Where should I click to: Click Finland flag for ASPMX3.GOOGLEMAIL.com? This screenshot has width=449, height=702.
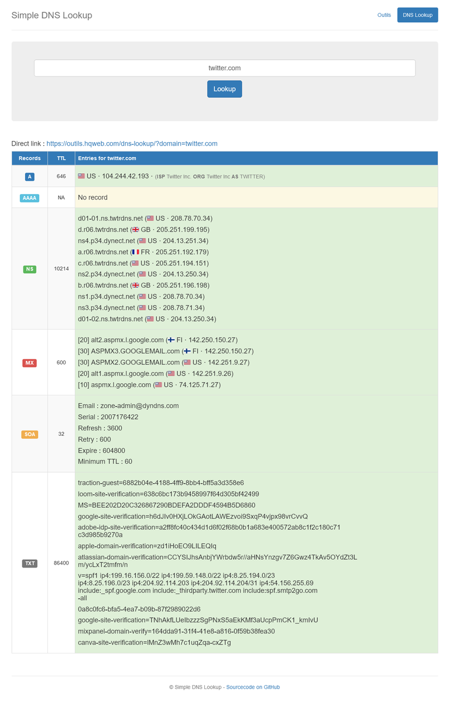tap(187, 351)
